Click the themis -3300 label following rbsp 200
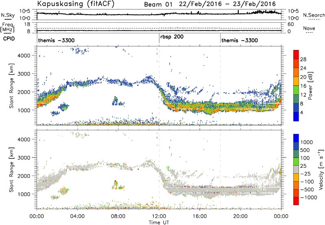The width and height of the screenshot is (325, 225). (239, 40)
